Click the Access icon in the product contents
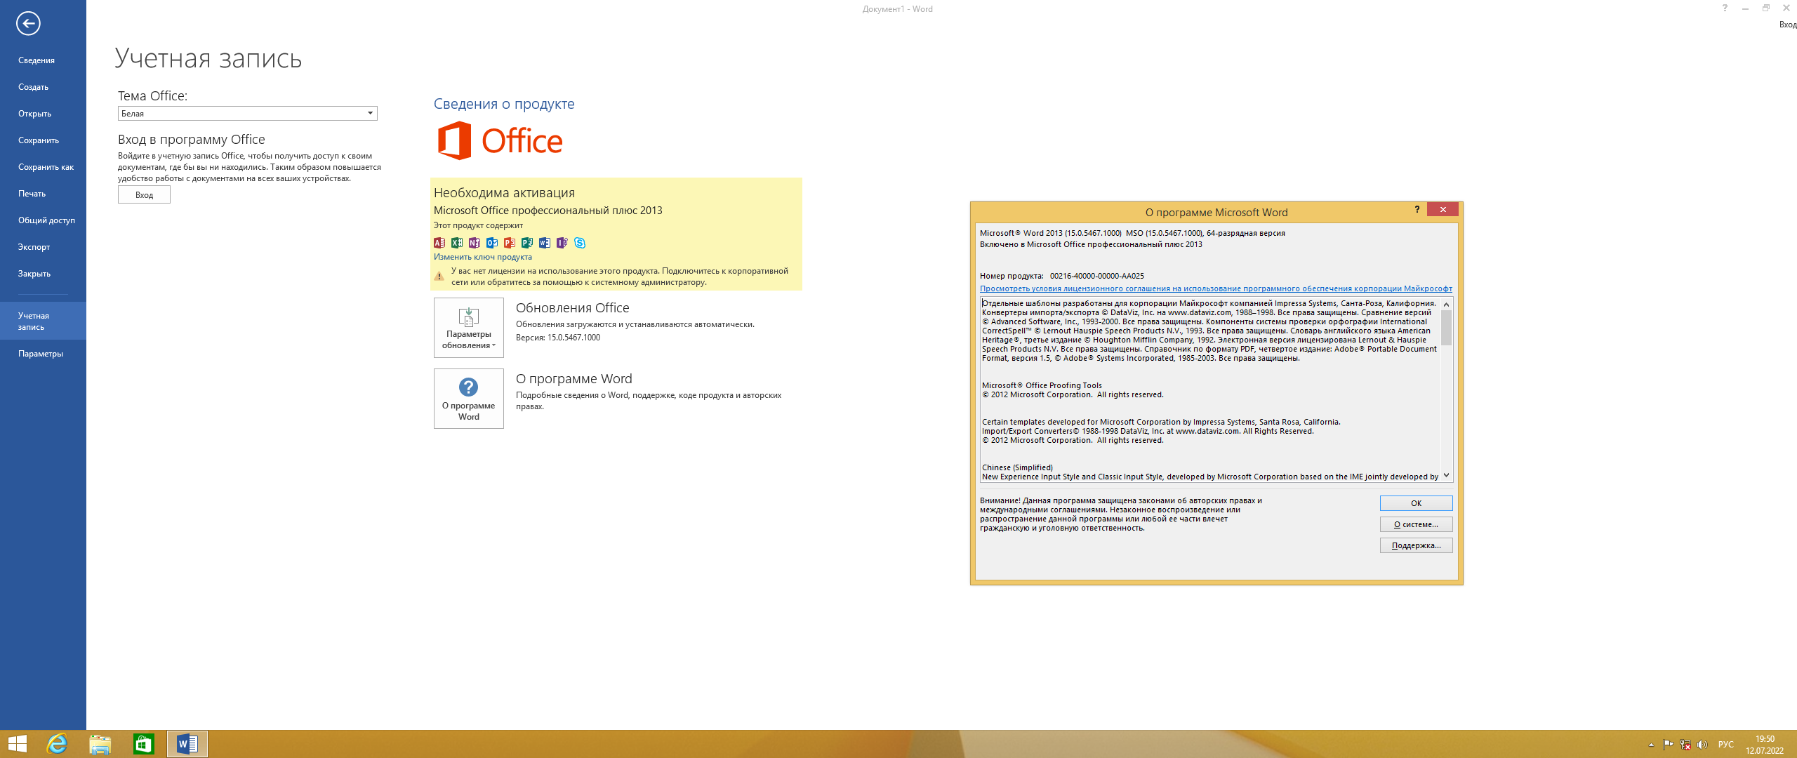This screenshot has height=758, width=1797. 439,243
